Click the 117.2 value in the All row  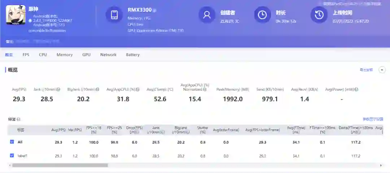pos(356,142)
